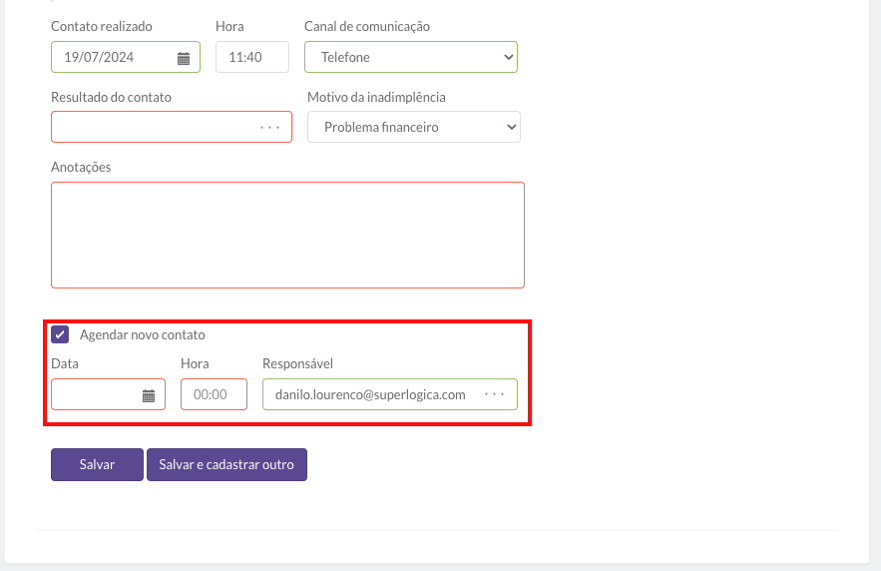The height and width of the screenshot is (571, 881).
Task: Click the ellipsis in Responsável field
Action: [495, 394]
